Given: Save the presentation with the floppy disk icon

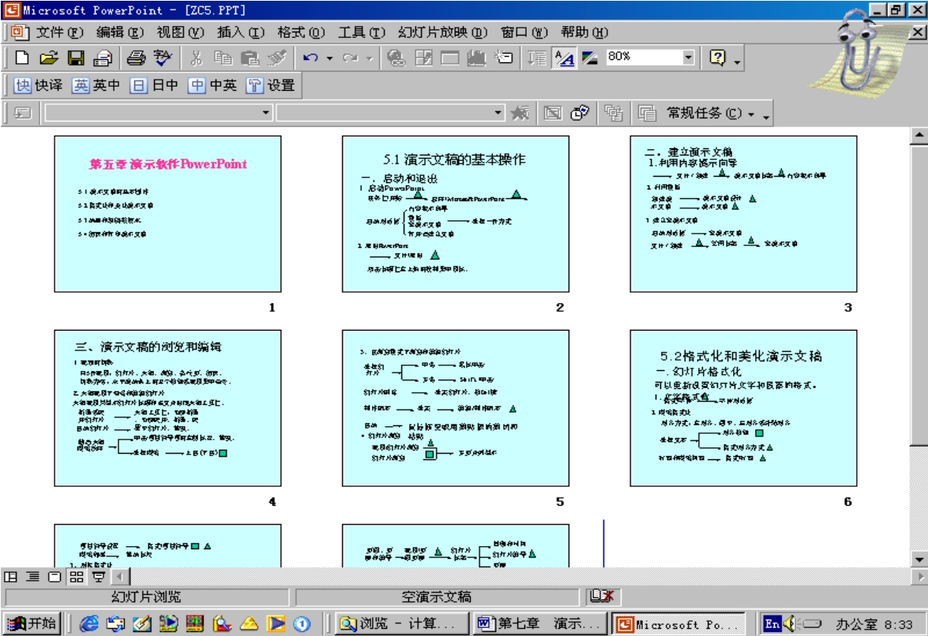Looking at the screenshot, I should click(76, 58).
